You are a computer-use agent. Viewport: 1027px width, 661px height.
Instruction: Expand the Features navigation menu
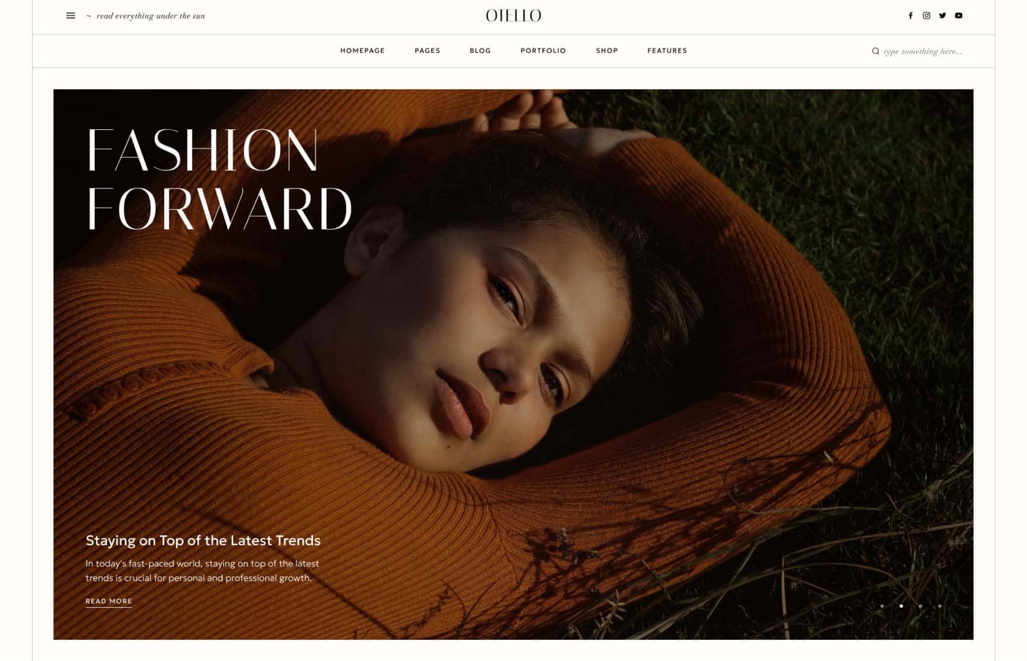point(667,51)
